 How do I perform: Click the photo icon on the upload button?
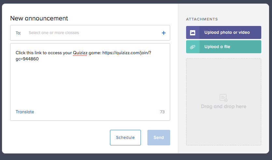pos(193,32)
